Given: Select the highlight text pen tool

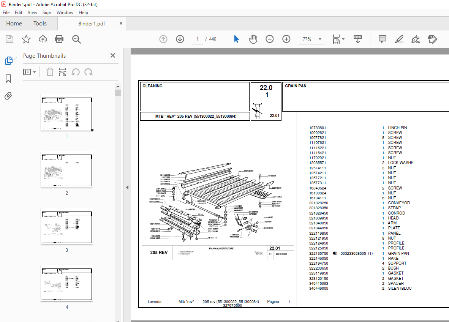Looking at the screenshot, I should 399,39.
